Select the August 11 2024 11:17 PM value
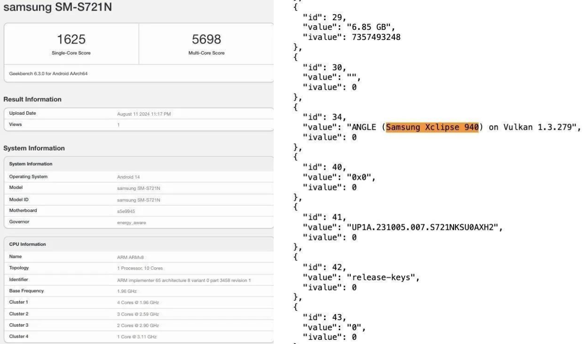The width and height of the screenshot is (587, 344). (144, 114)
